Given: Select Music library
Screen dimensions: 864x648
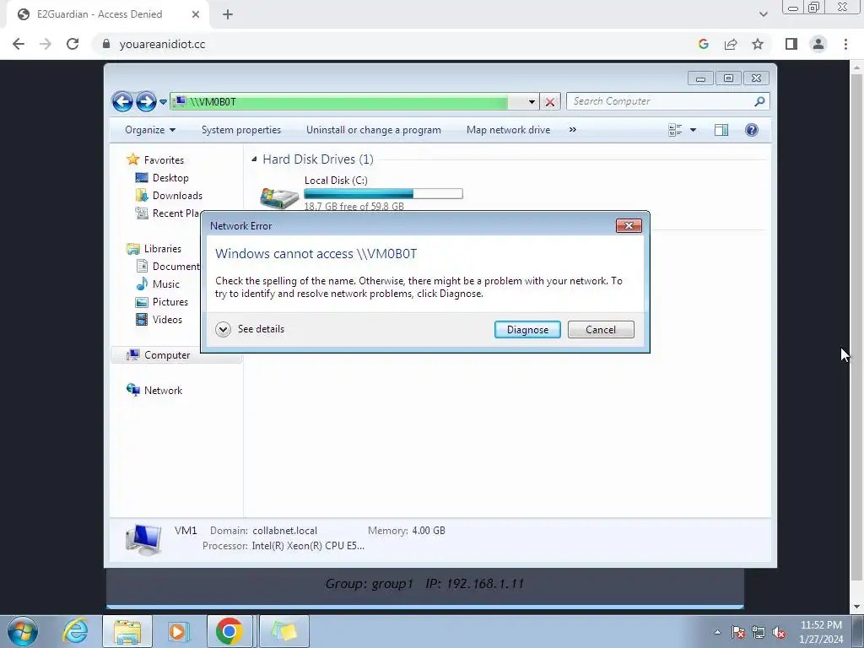Looking at the screenshot, I should click(166, 284).
